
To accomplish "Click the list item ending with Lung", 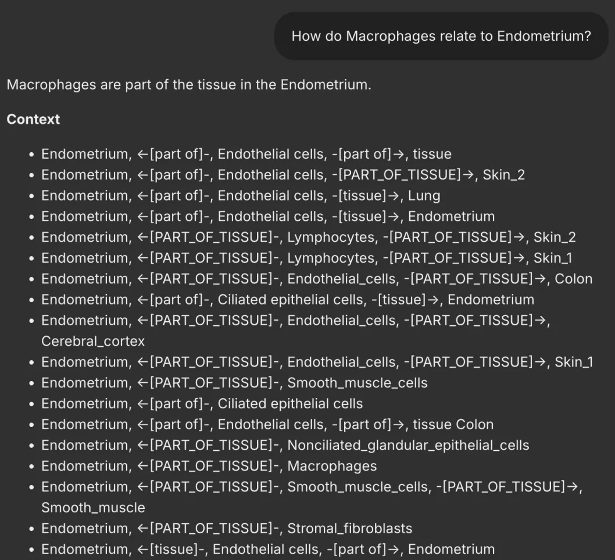I will (x=240, y=196).
